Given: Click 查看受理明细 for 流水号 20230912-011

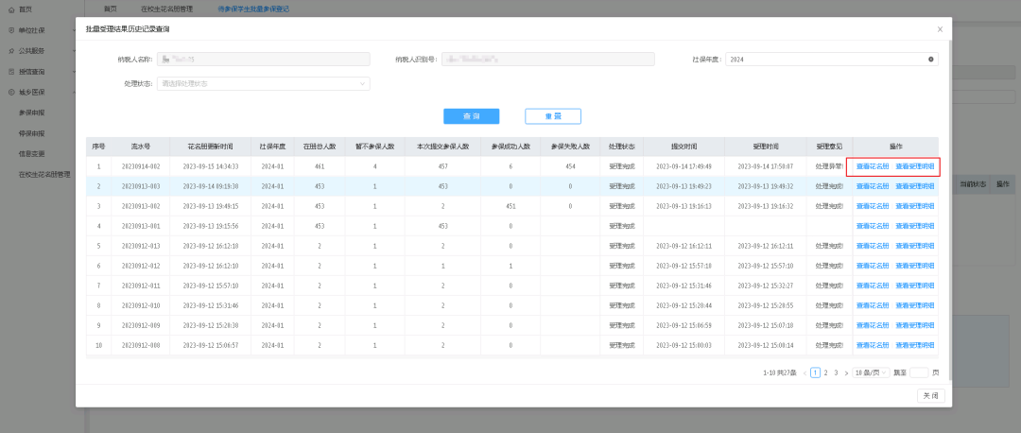Looking at the screenshot, I should pos(915,286).
